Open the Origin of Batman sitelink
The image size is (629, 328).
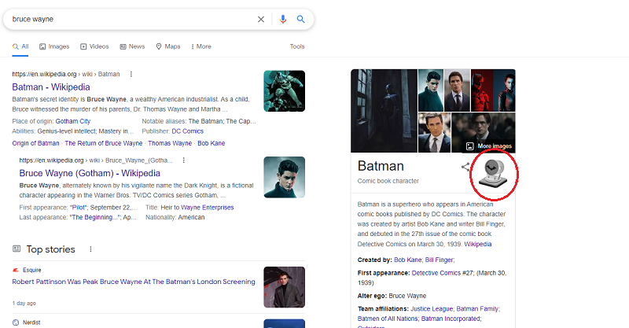35,143
